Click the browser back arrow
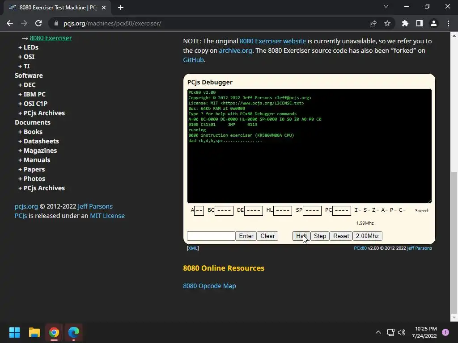 point(10,23)
